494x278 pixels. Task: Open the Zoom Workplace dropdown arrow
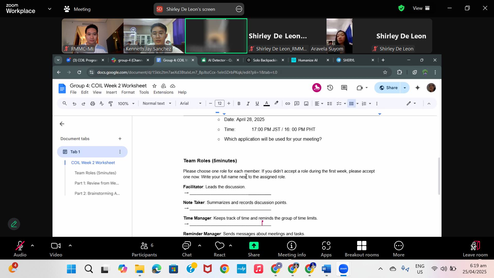click(x=50, y=9)
